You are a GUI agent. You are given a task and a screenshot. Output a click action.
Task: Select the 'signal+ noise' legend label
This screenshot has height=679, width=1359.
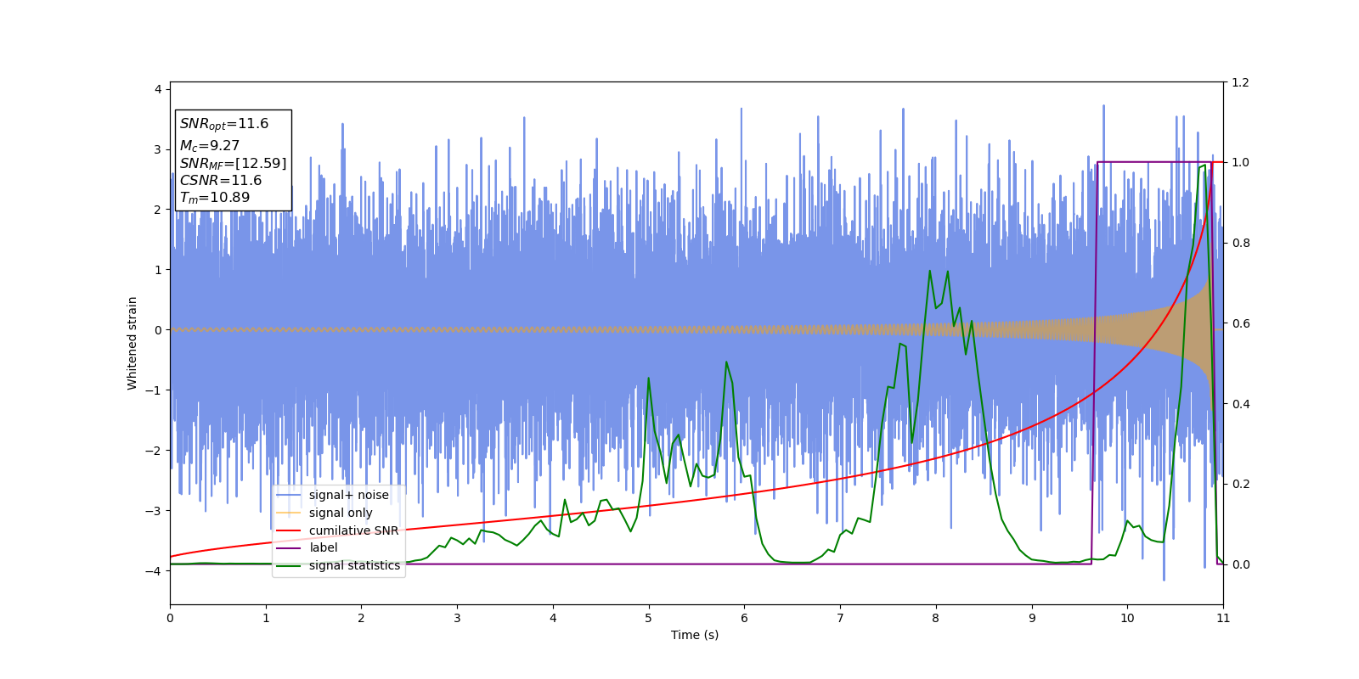coord(349,496)
